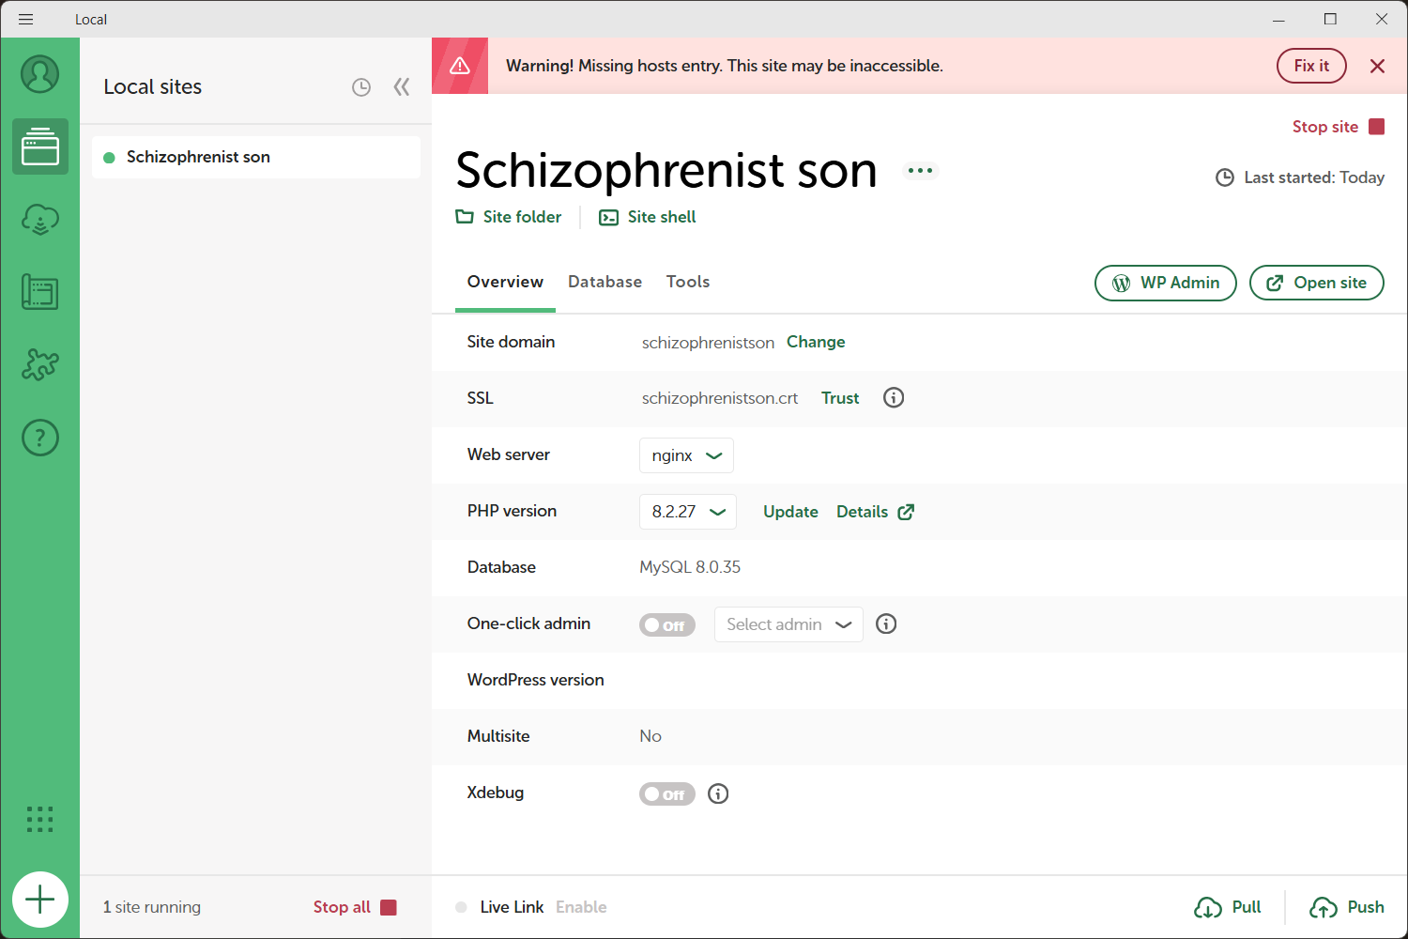Click the plus button to add site
This screenshot has height=939, width=1408.
click(40, 900)
